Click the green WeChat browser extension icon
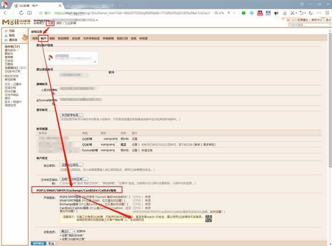 [x=243, y=13]
